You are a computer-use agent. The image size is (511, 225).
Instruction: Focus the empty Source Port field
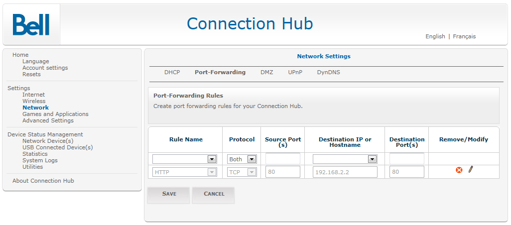[283, 159]
